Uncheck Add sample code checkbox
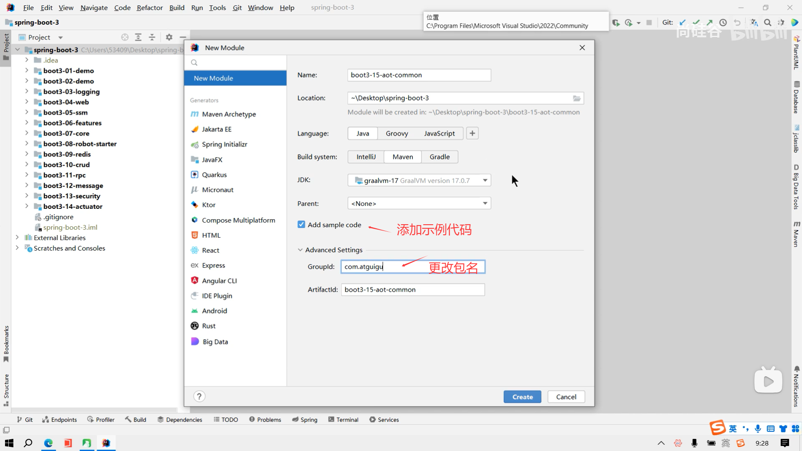Screen dimensions: 802x451 (301, 225)
